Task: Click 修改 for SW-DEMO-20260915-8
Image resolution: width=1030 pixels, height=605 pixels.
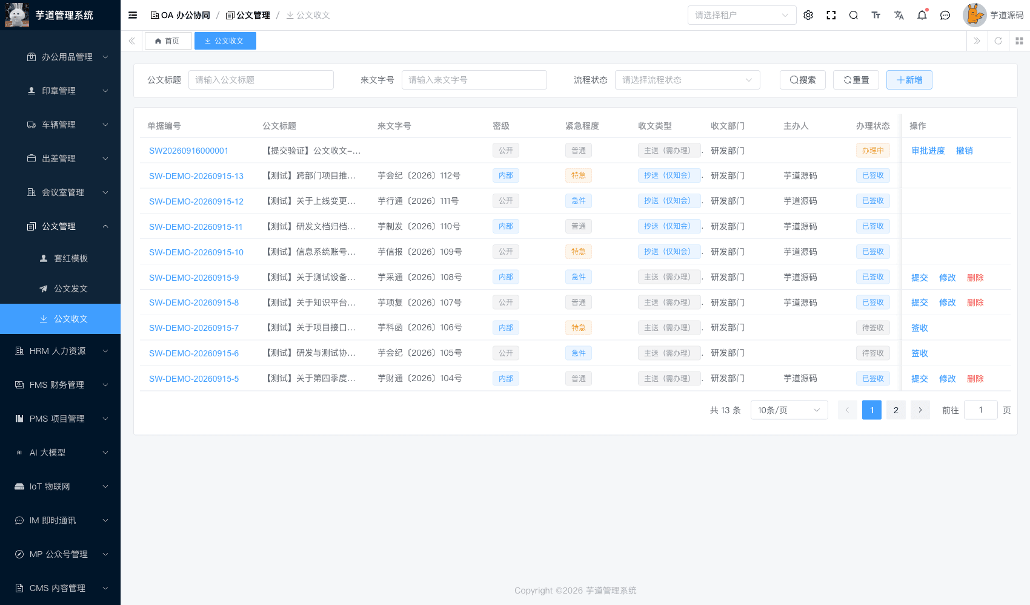Action: click(x=947, y=302)
